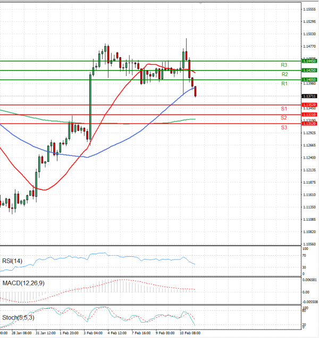Click the 1.12665 price scale value
The width and height of the screenshot is (319, 338).
coord(309,145)
